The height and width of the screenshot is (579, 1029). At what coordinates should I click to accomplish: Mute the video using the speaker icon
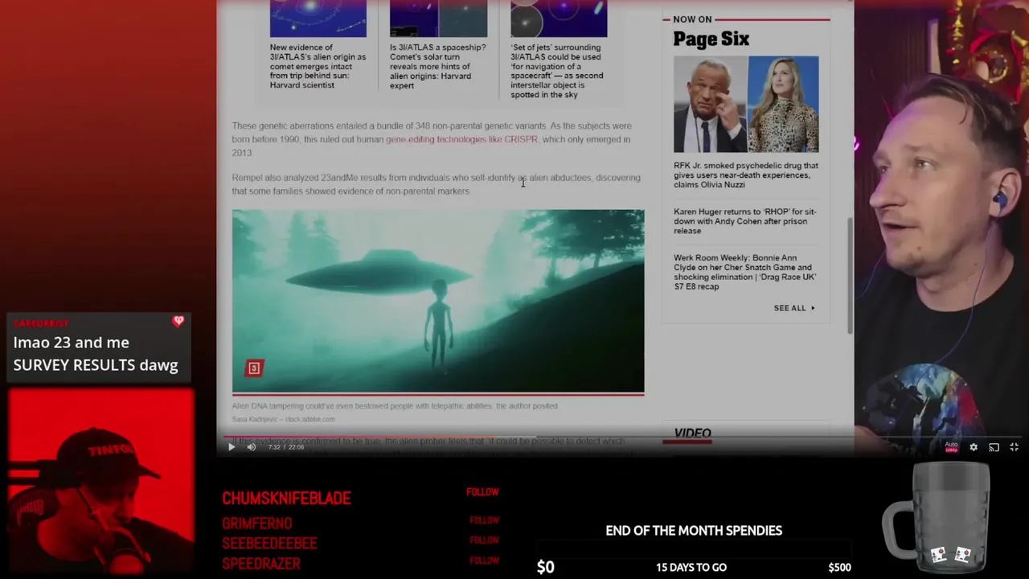(251, 447)
